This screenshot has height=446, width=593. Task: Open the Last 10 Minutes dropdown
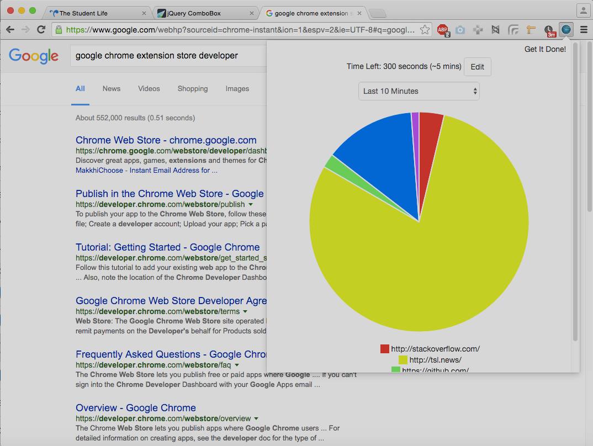click(x=419, y=91)
